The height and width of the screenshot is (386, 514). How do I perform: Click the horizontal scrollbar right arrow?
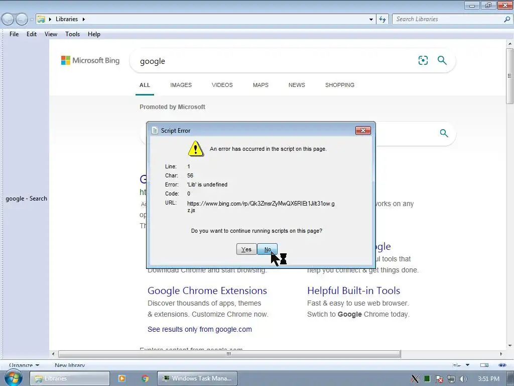click(x=501, y=354)
